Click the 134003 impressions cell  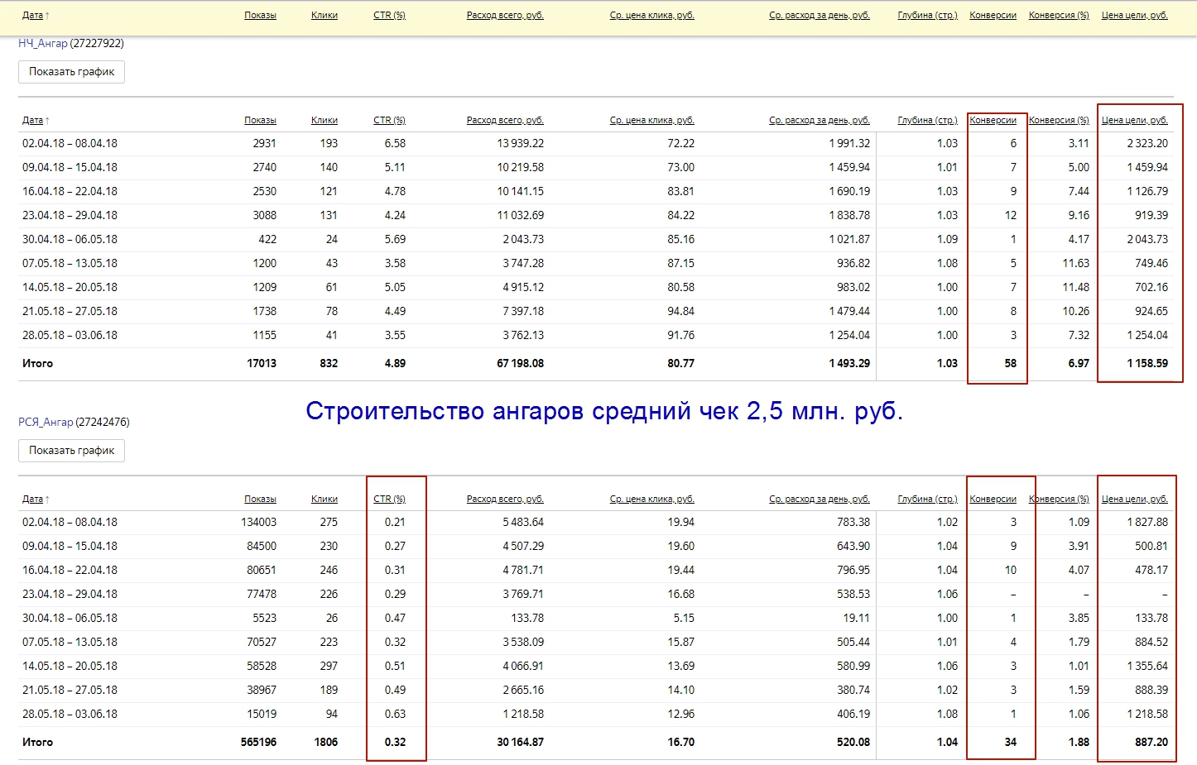coord(258,522)
